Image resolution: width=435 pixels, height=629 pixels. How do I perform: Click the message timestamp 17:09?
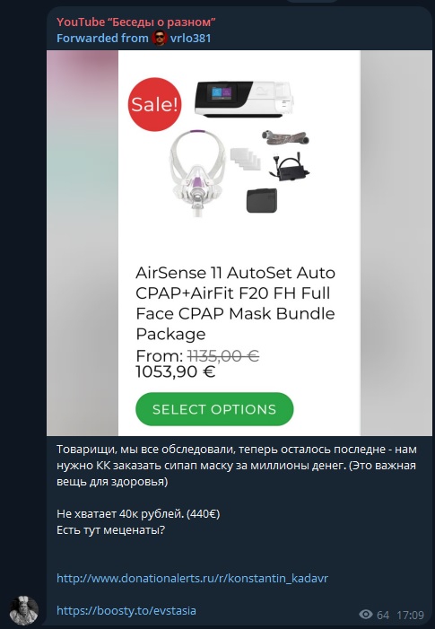point(410,615)
